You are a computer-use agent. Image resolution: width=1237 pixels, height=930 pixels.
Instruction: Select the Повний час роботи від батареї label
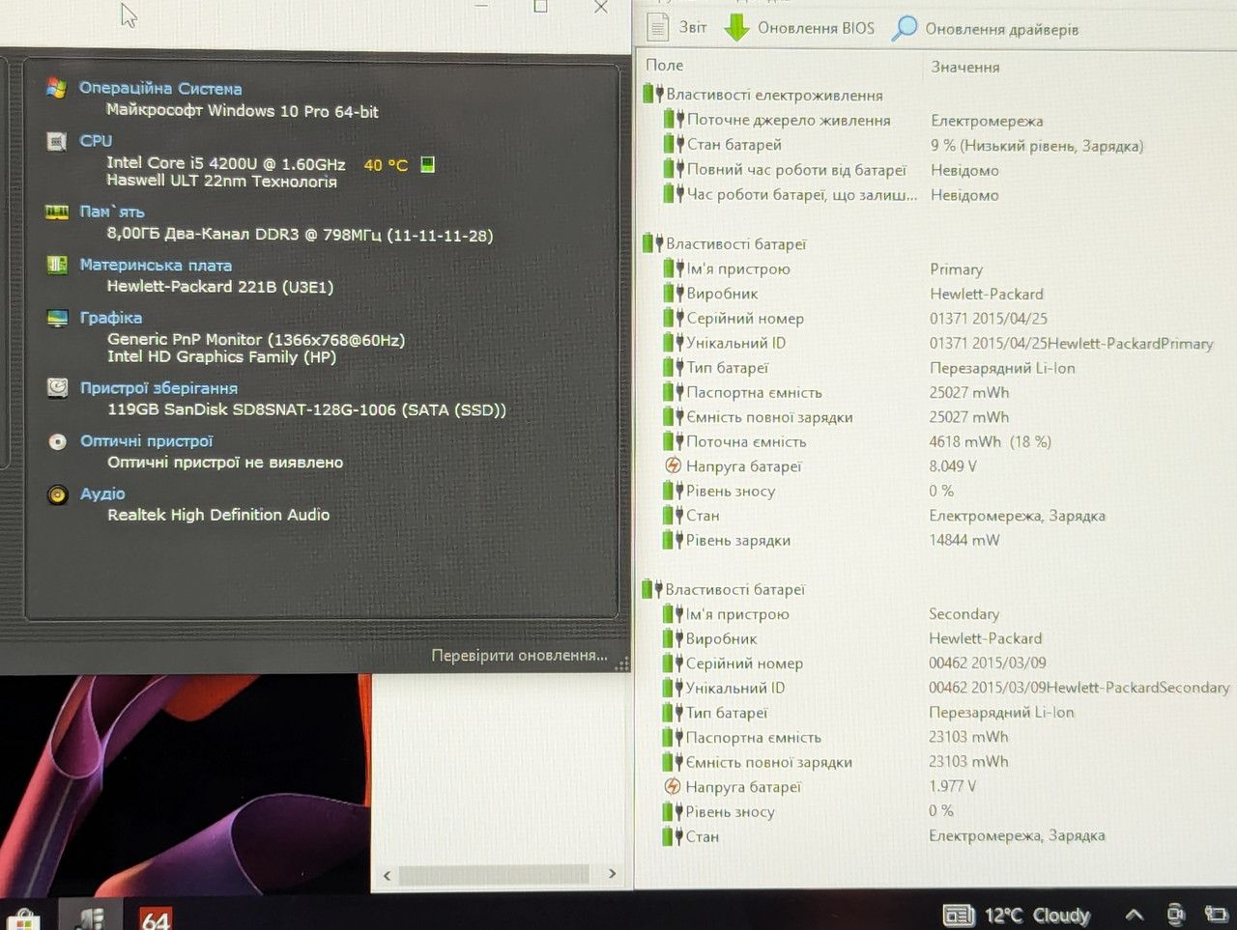point(796,170)
